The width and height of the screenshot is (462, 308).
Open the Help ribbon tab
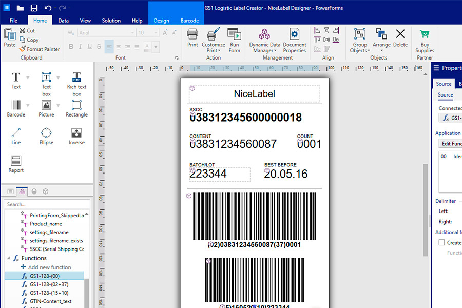(x=137, y=21)
